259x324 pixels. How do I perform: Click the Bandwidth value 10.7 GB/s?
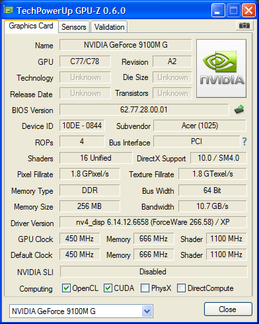(x=213, y=206)
